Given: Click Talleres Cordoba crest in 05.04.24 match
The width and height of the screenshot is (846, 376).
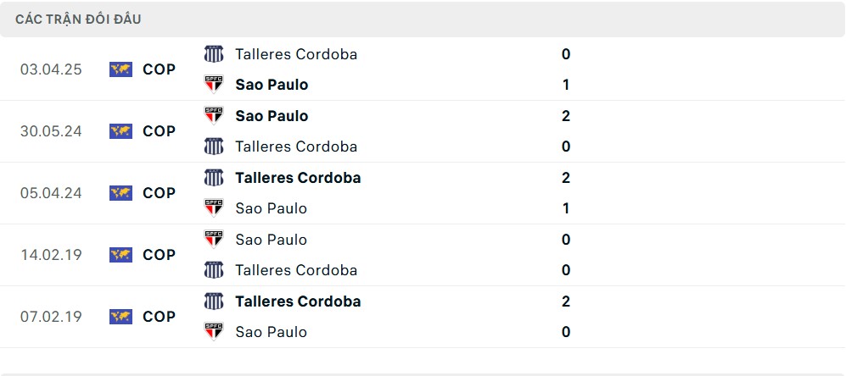Looking at the screenshot, I should pos(214,178).
